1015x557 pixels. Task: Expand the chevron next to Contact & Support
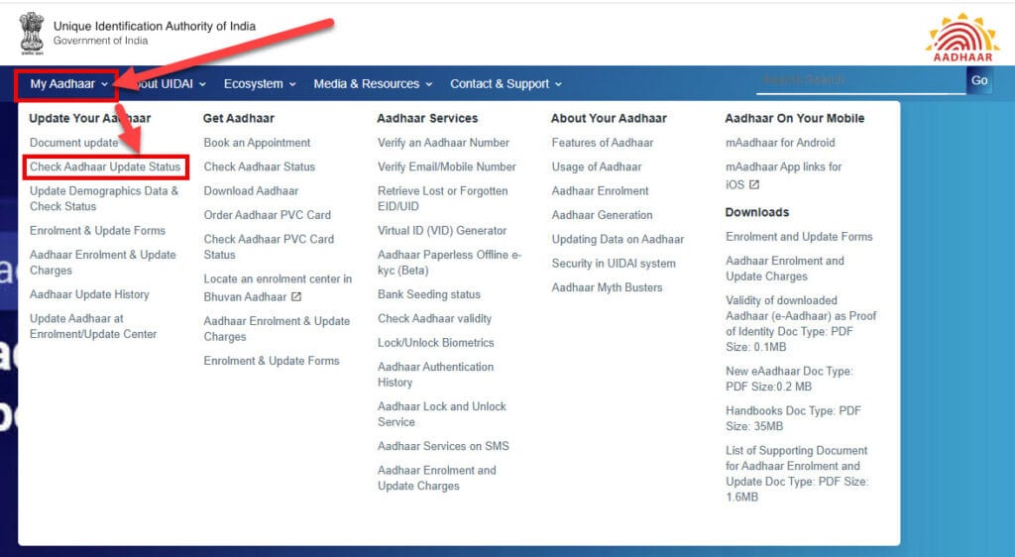pos(558,85)
